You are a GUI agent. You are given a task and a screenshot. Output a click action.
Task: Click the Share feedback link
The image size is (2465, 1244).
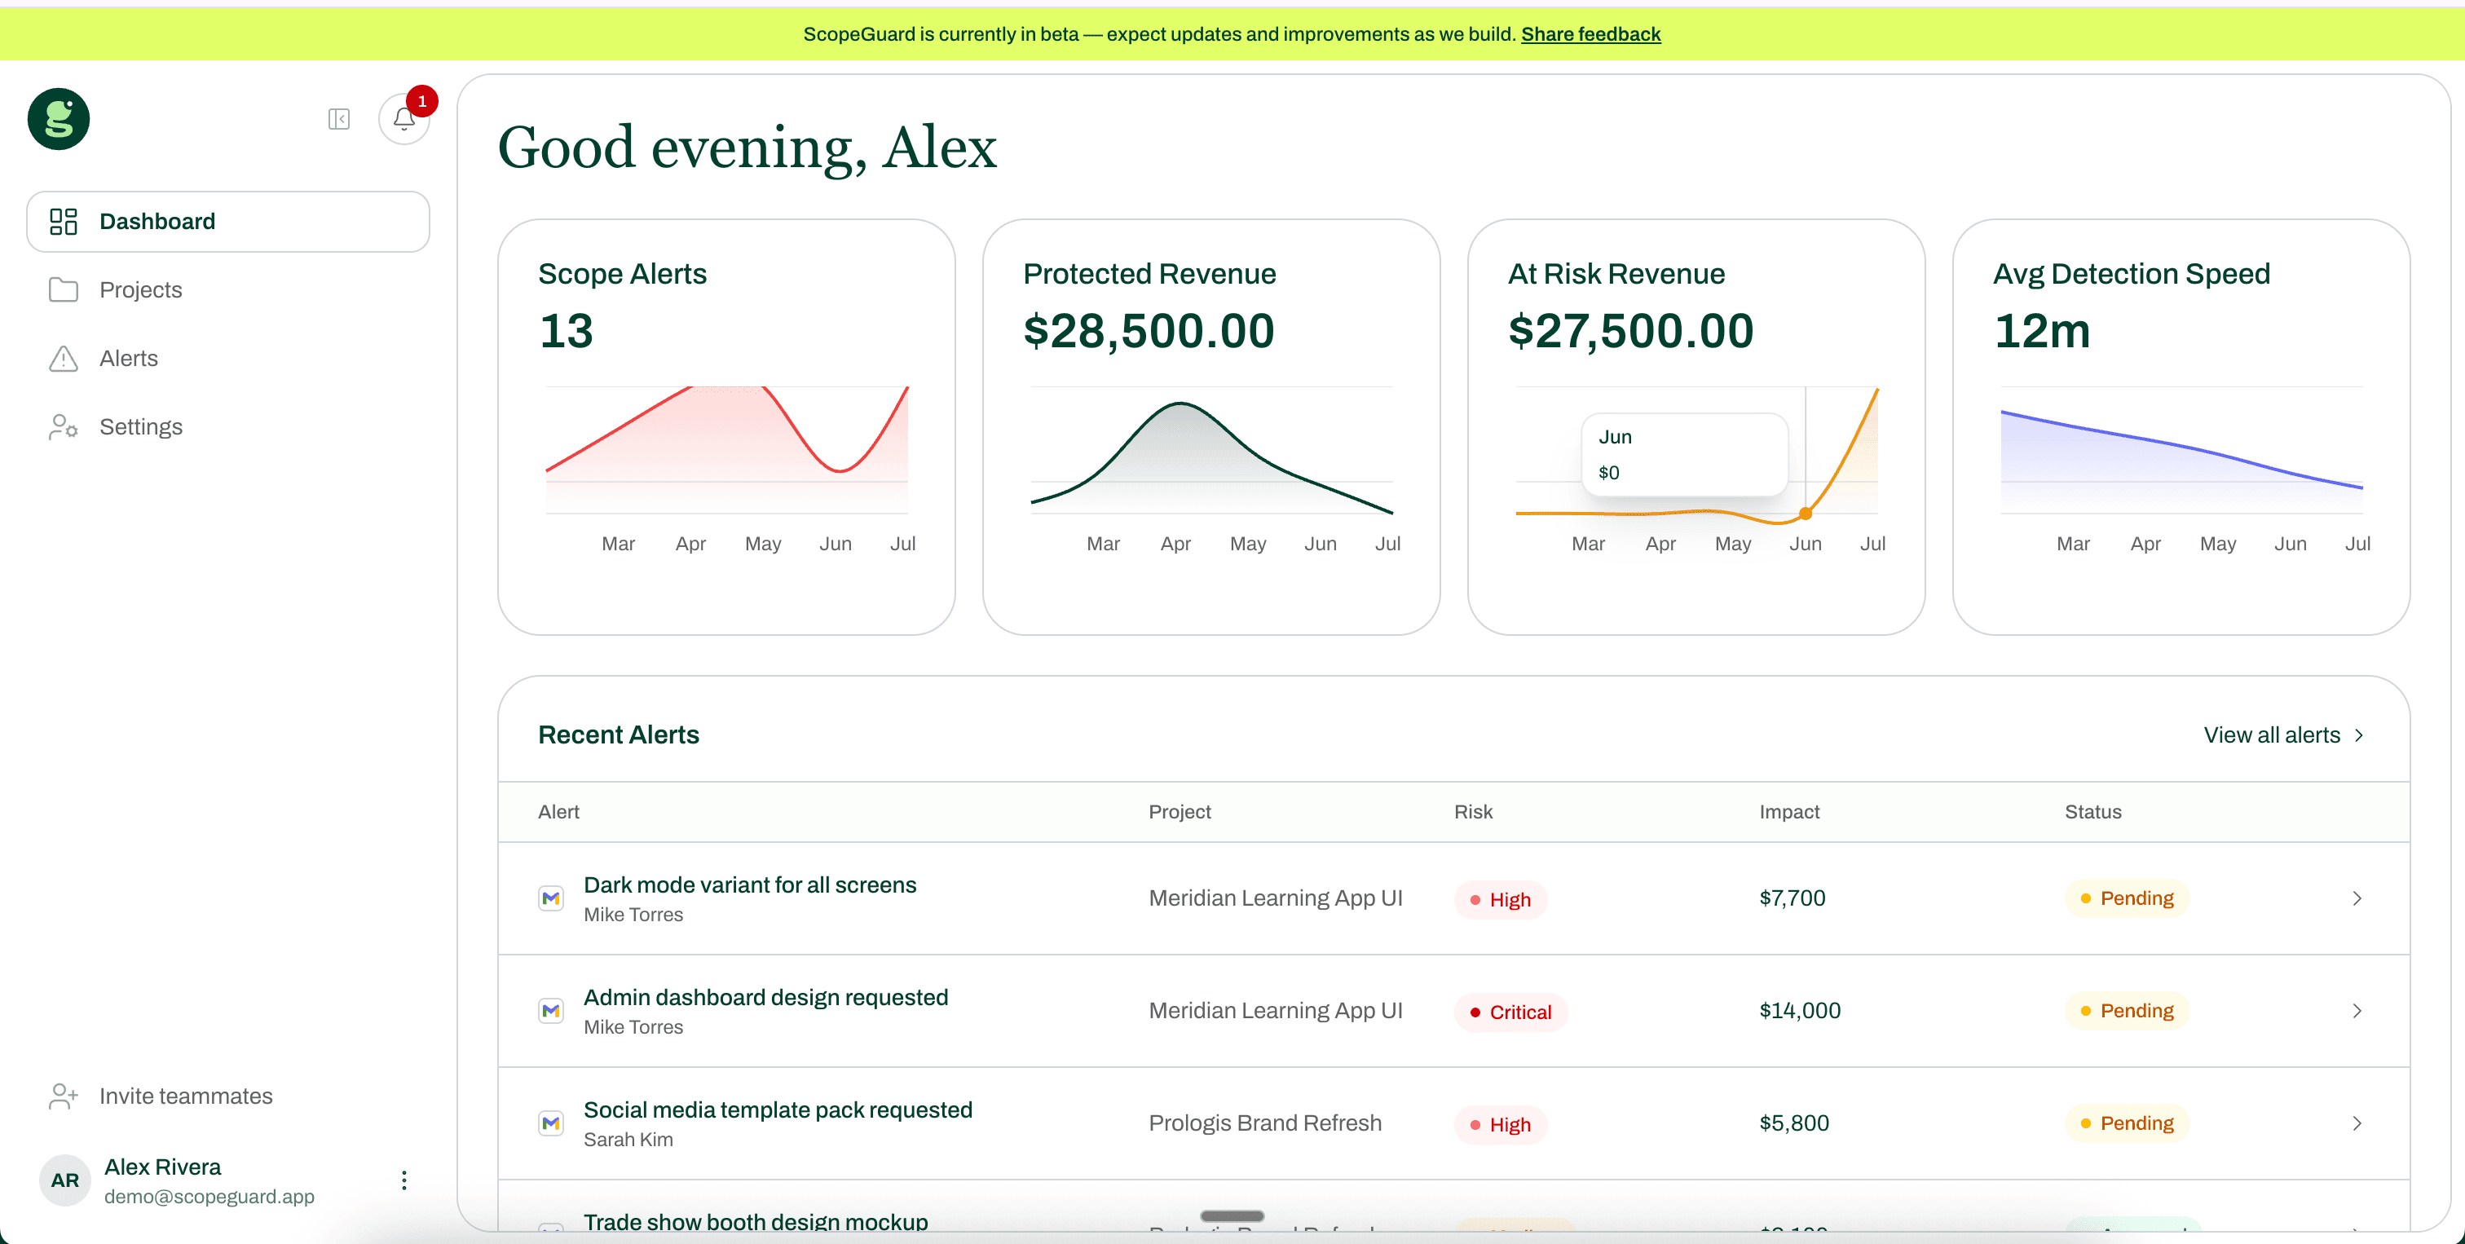coord(1590,33)
